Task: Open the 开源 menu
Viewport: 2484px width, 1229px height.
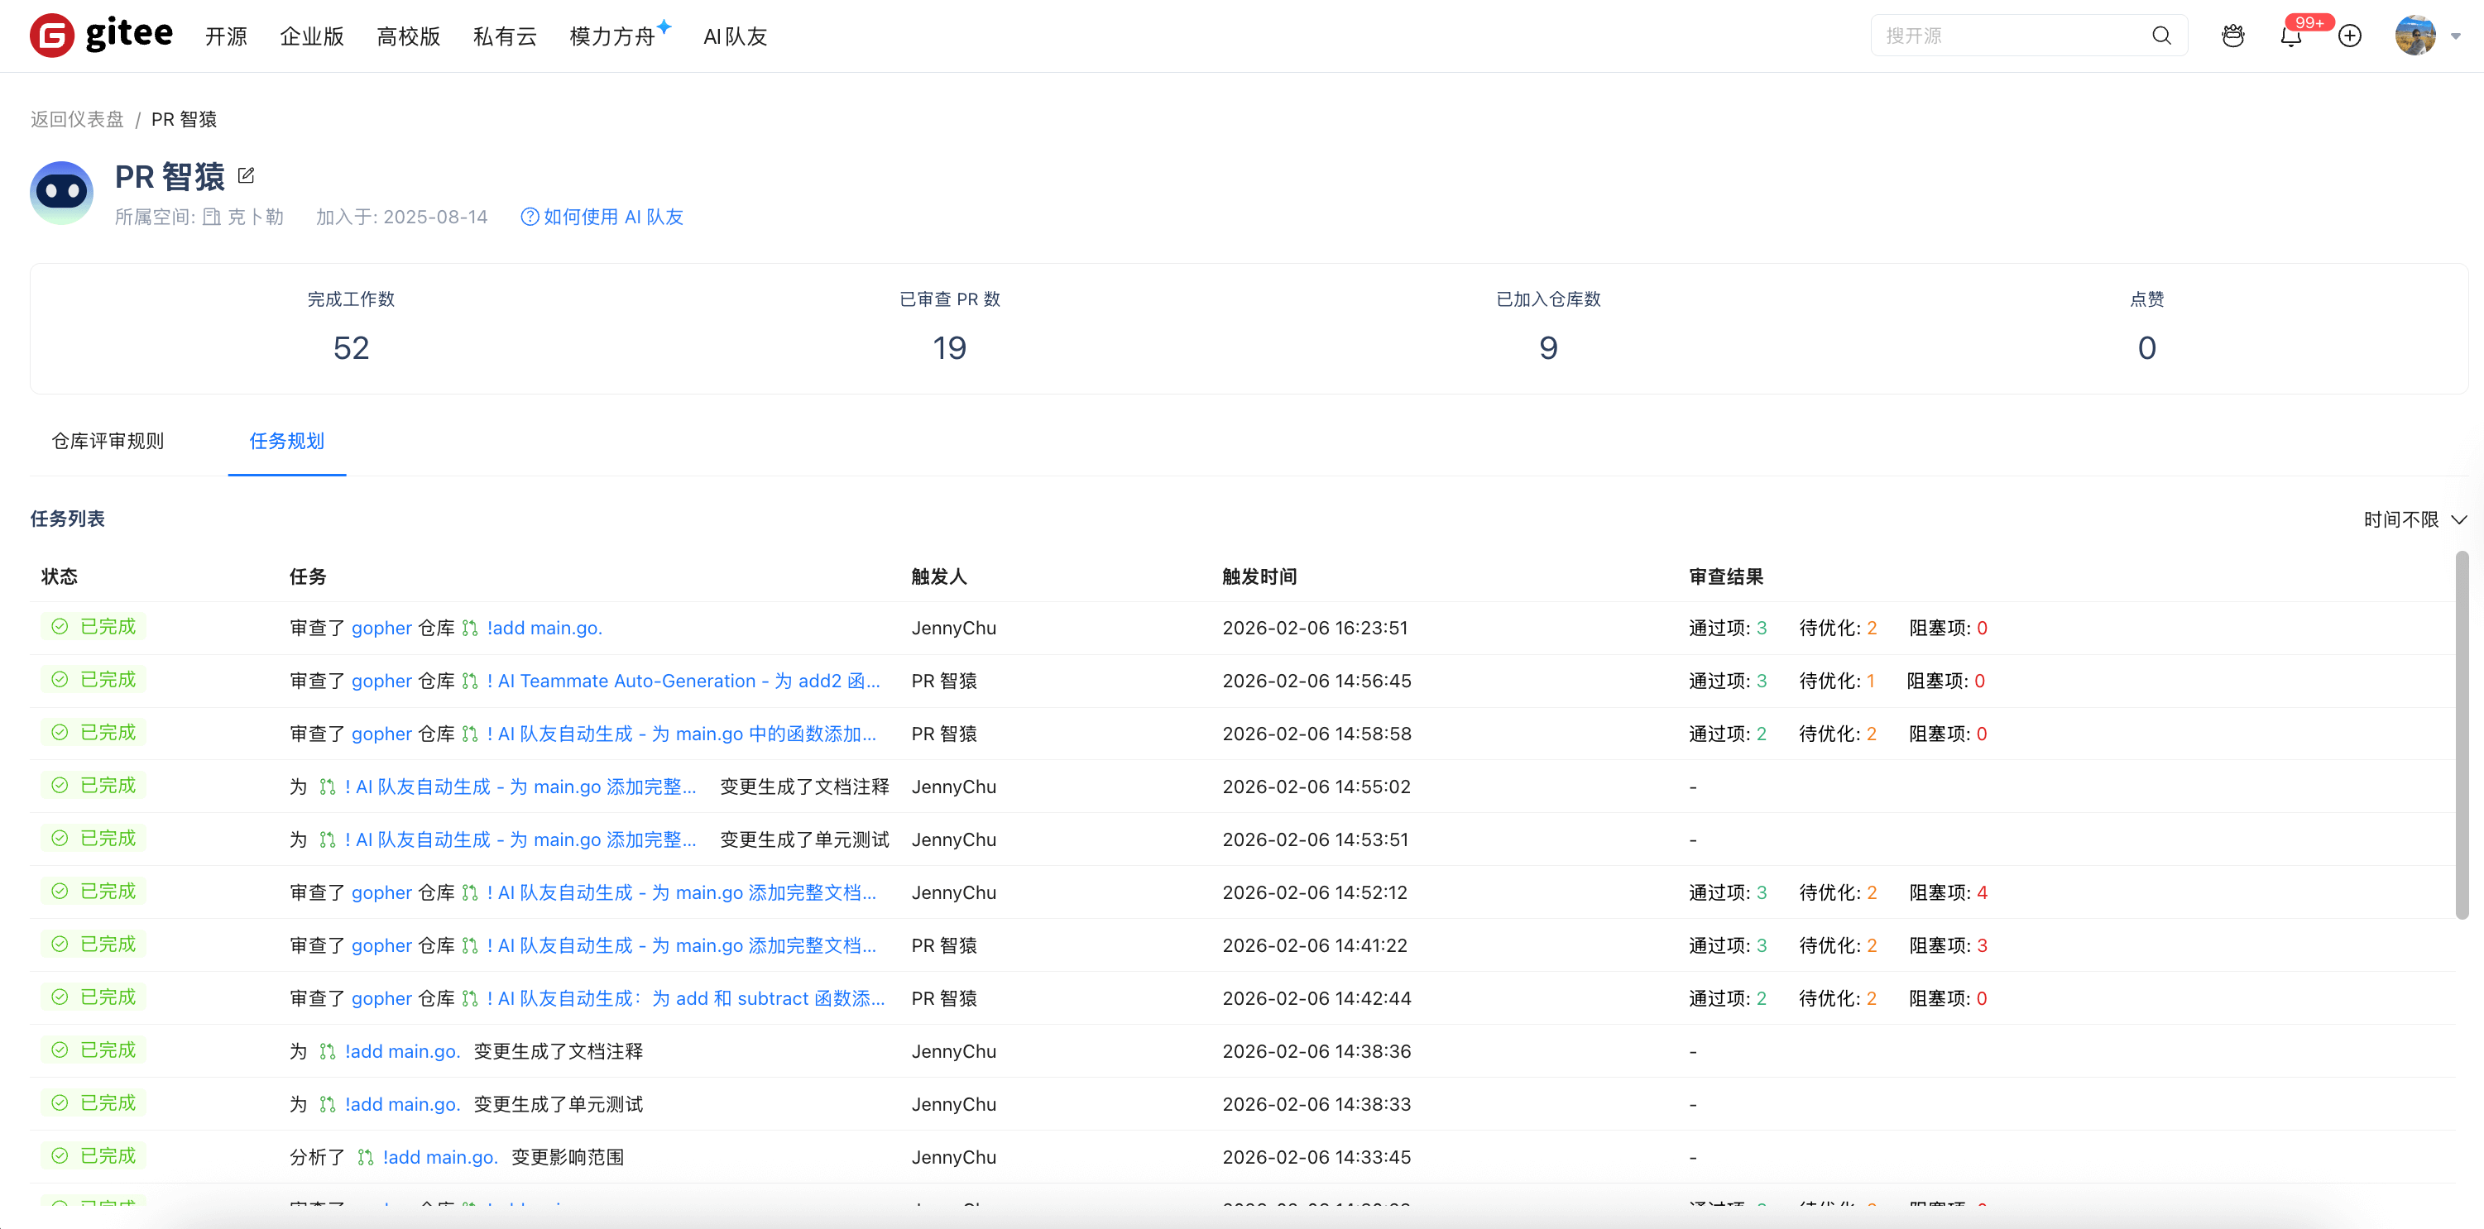Action: tap(226, 36)
